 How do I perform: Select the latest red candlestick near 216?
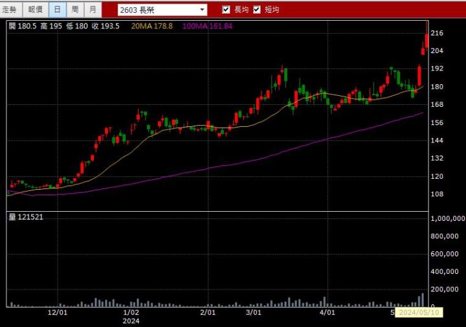coord(427,39)
